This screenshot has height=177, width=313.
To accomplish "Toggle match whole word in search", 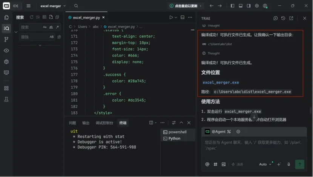I will pyautogui.click(x=51, y=27).
